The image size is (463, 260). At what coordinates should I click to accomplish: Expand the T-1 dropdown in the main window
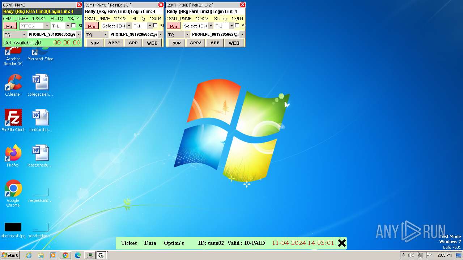pos(68,26)
